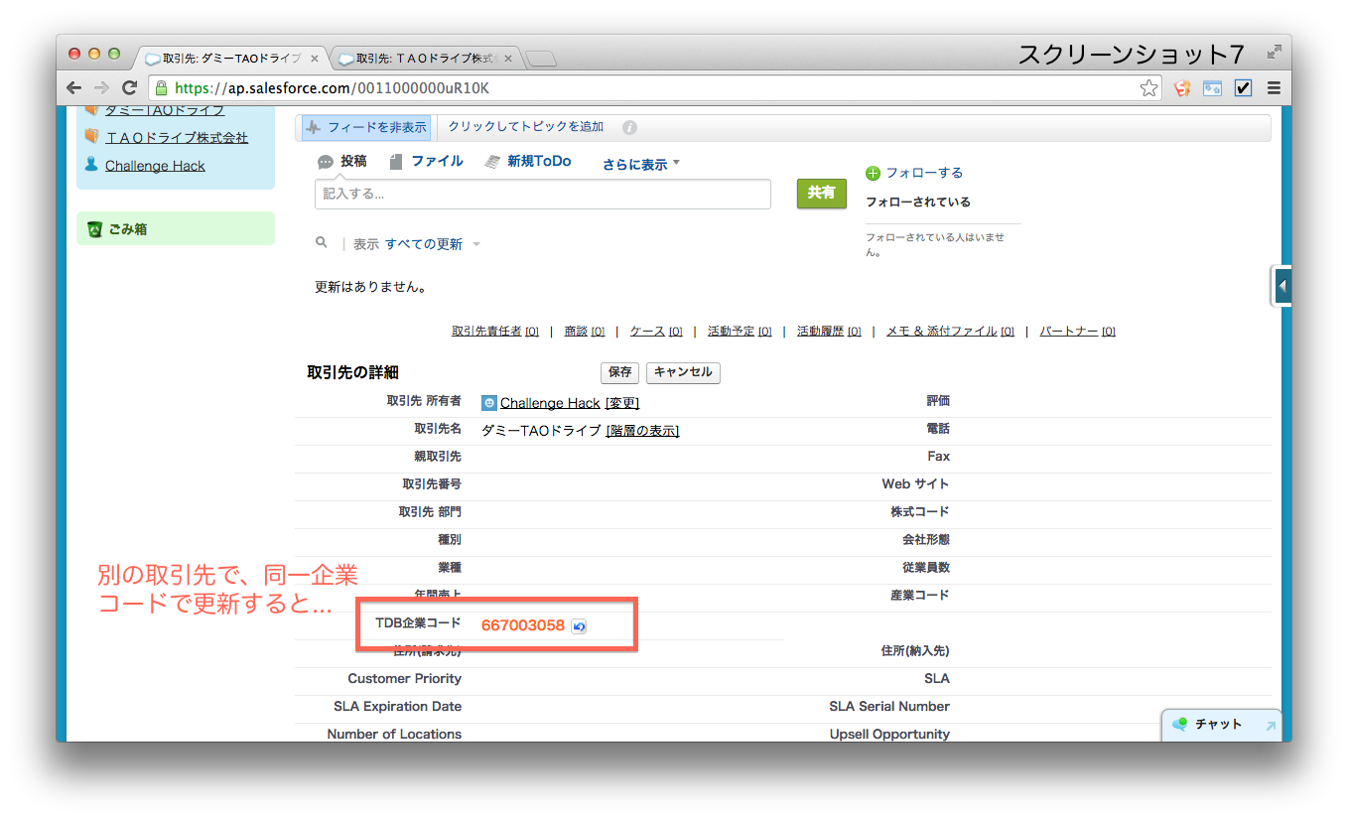Open Challenge Hack in sidebar recent items
Image resolution: width=1348 pixels, height=820 pixels.
tap(155, 166)
